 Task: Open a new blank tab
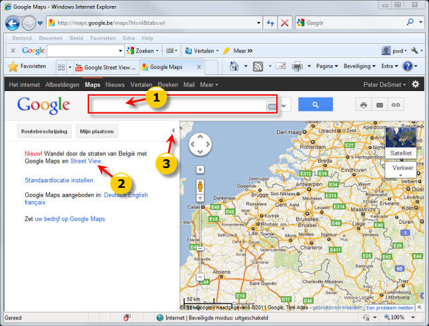(x=211, y=67)
